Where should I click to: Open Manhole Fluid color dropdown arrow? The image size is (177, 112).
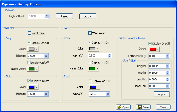click(x=37, y=87)
